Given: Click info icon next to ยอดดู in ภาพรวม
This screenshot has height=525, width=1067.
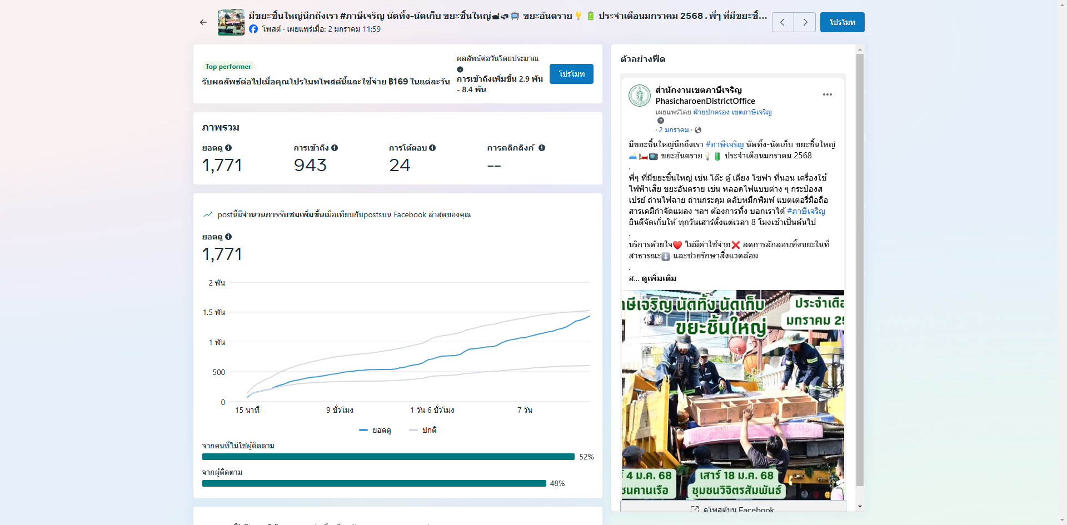Looking at the screenshot, I should click(x=228, y=148).
